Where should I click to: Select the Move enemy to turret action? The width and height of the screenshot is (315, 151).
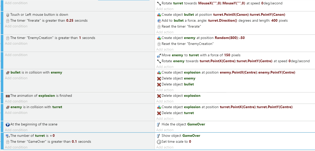(201, 55)
